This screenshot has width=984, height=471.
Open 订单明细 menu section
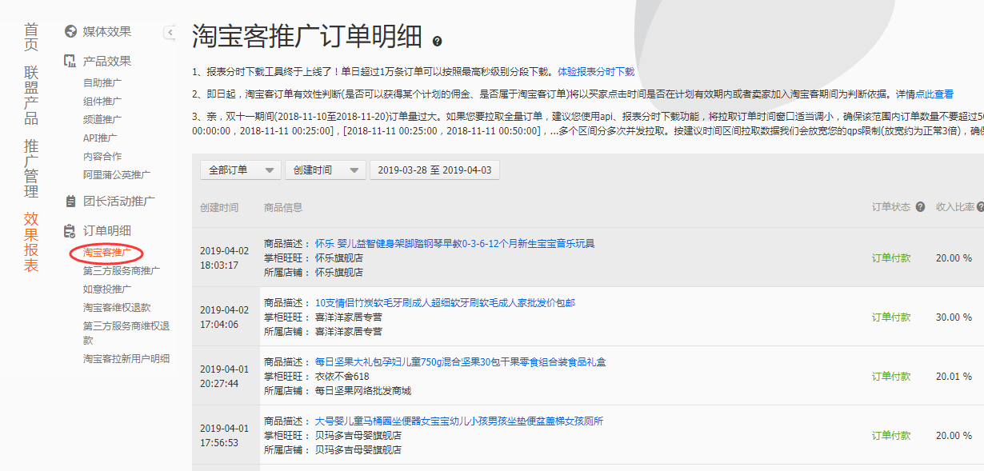(107, 231)
